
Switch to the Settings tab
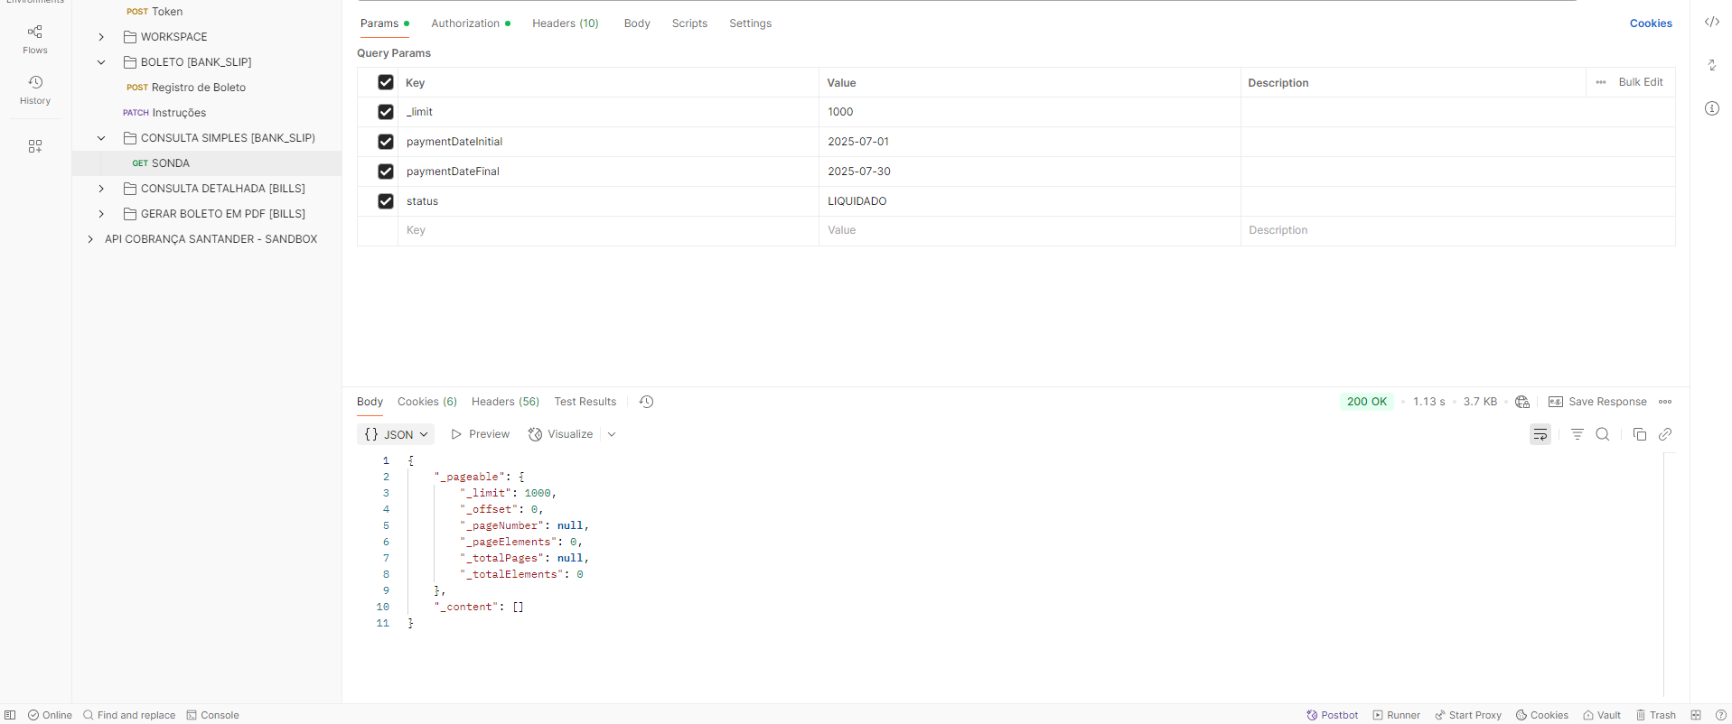pyautogui.click(x=751, y=23)
